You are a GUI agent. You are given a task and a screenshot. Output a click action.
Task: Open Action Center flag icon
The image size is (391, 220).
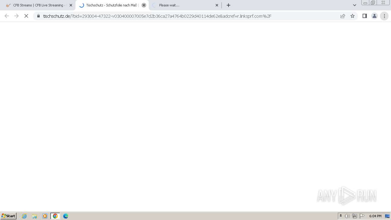pos(362,216)
